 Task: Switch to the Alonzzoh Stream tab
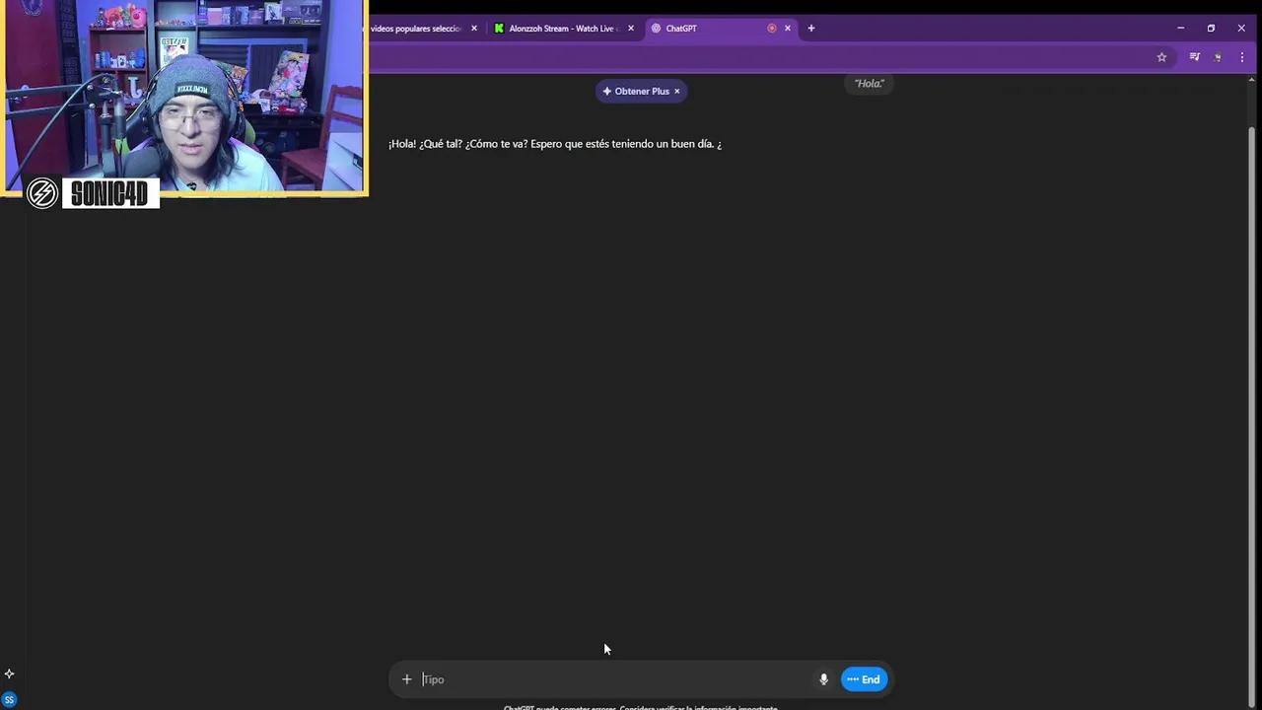(x=564, y=29)
